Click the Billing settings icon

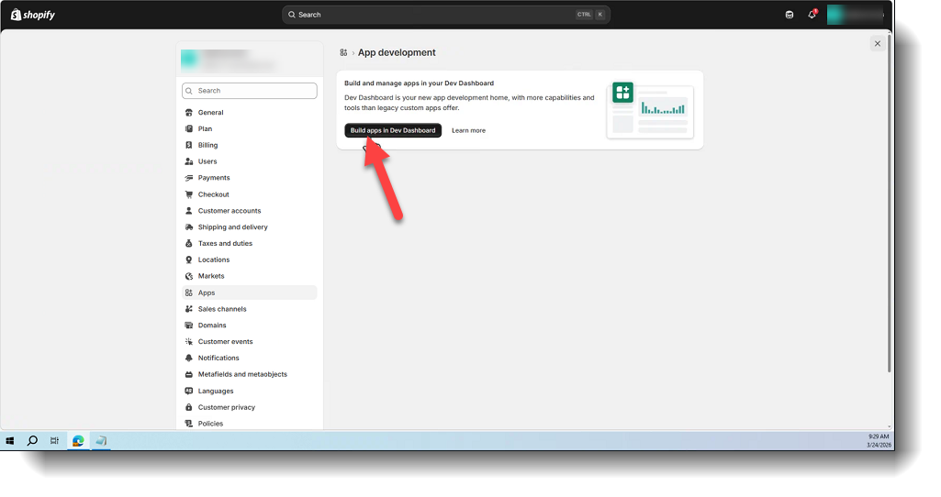[189, 145]
